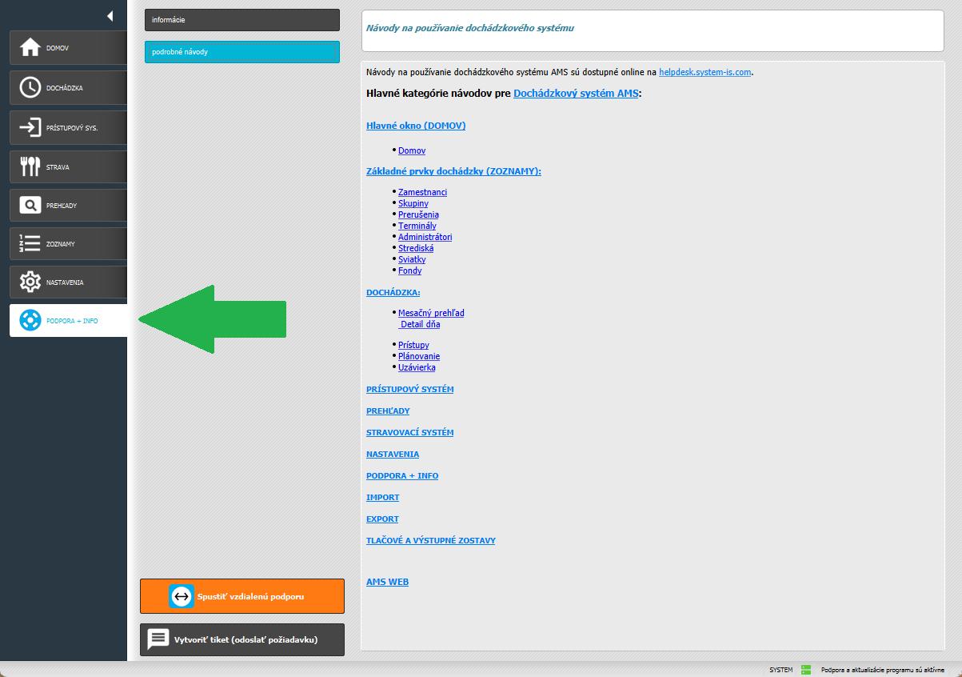Open Strava via fork and knife icon
The width and height of the screenshot is (962, 677).
tap(30, 166)
